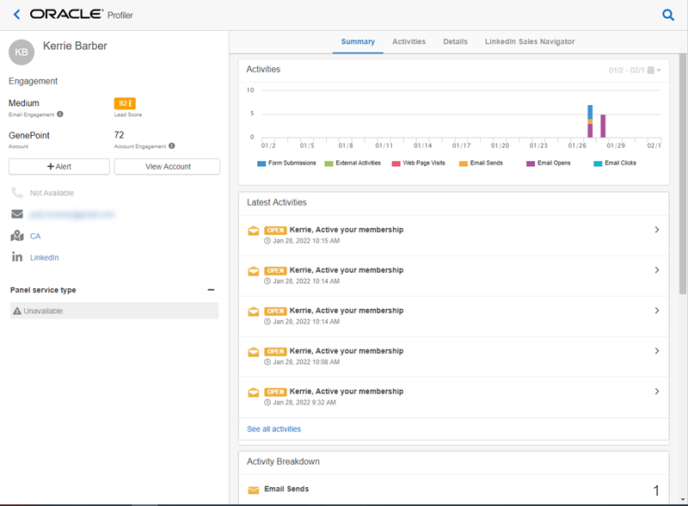Expand the 10:15 AM membership activity chevron
Screen dimensions: 688x506
[x=657, y=230]
